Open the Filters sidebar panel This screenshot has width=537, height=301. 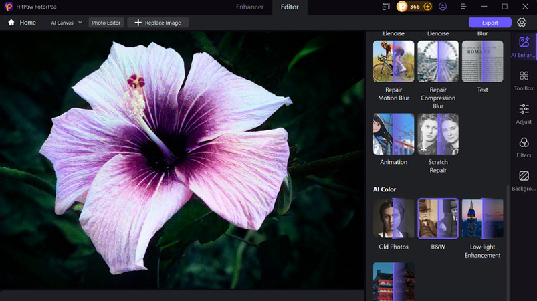point(524,147)
